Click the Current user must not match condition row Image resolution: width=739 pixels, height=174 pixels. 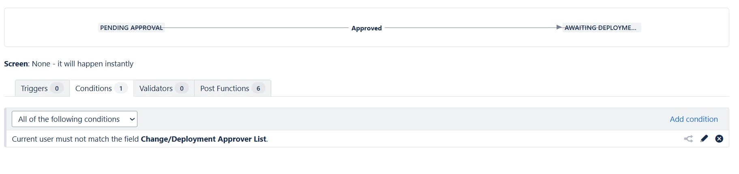366,139
